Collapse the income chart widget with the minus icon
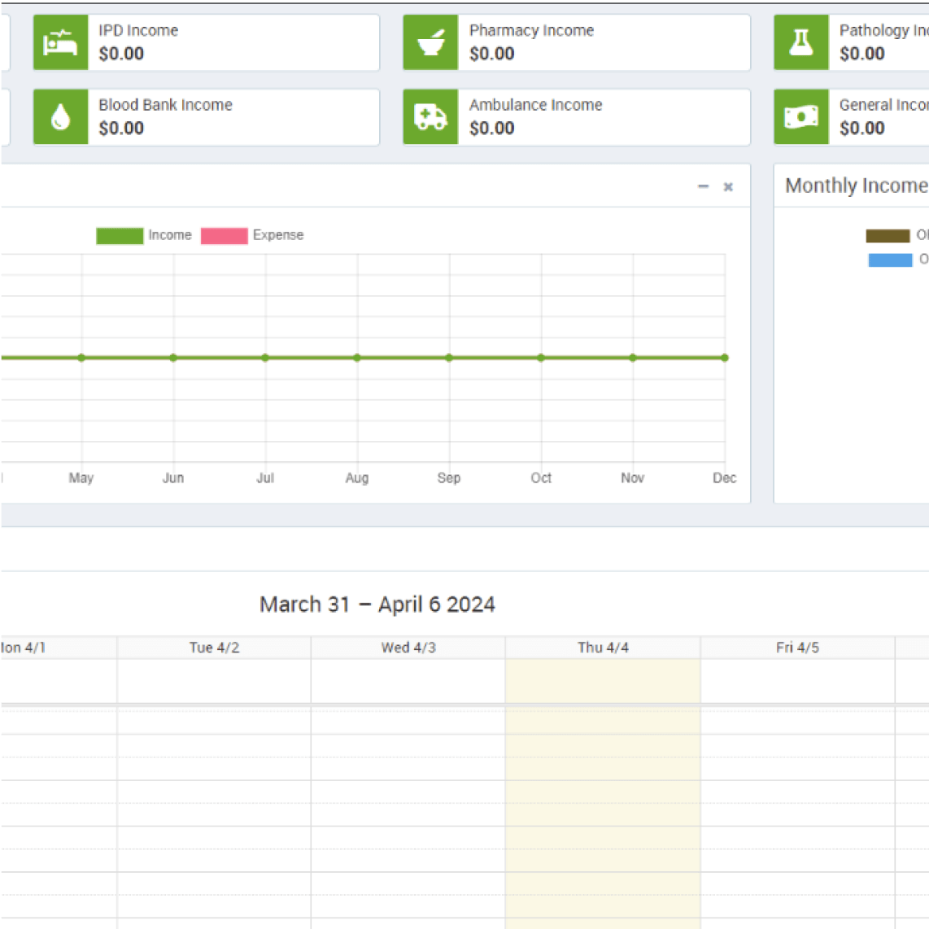The width and height of the screenshot is (929, 929). tap(702, 186)
